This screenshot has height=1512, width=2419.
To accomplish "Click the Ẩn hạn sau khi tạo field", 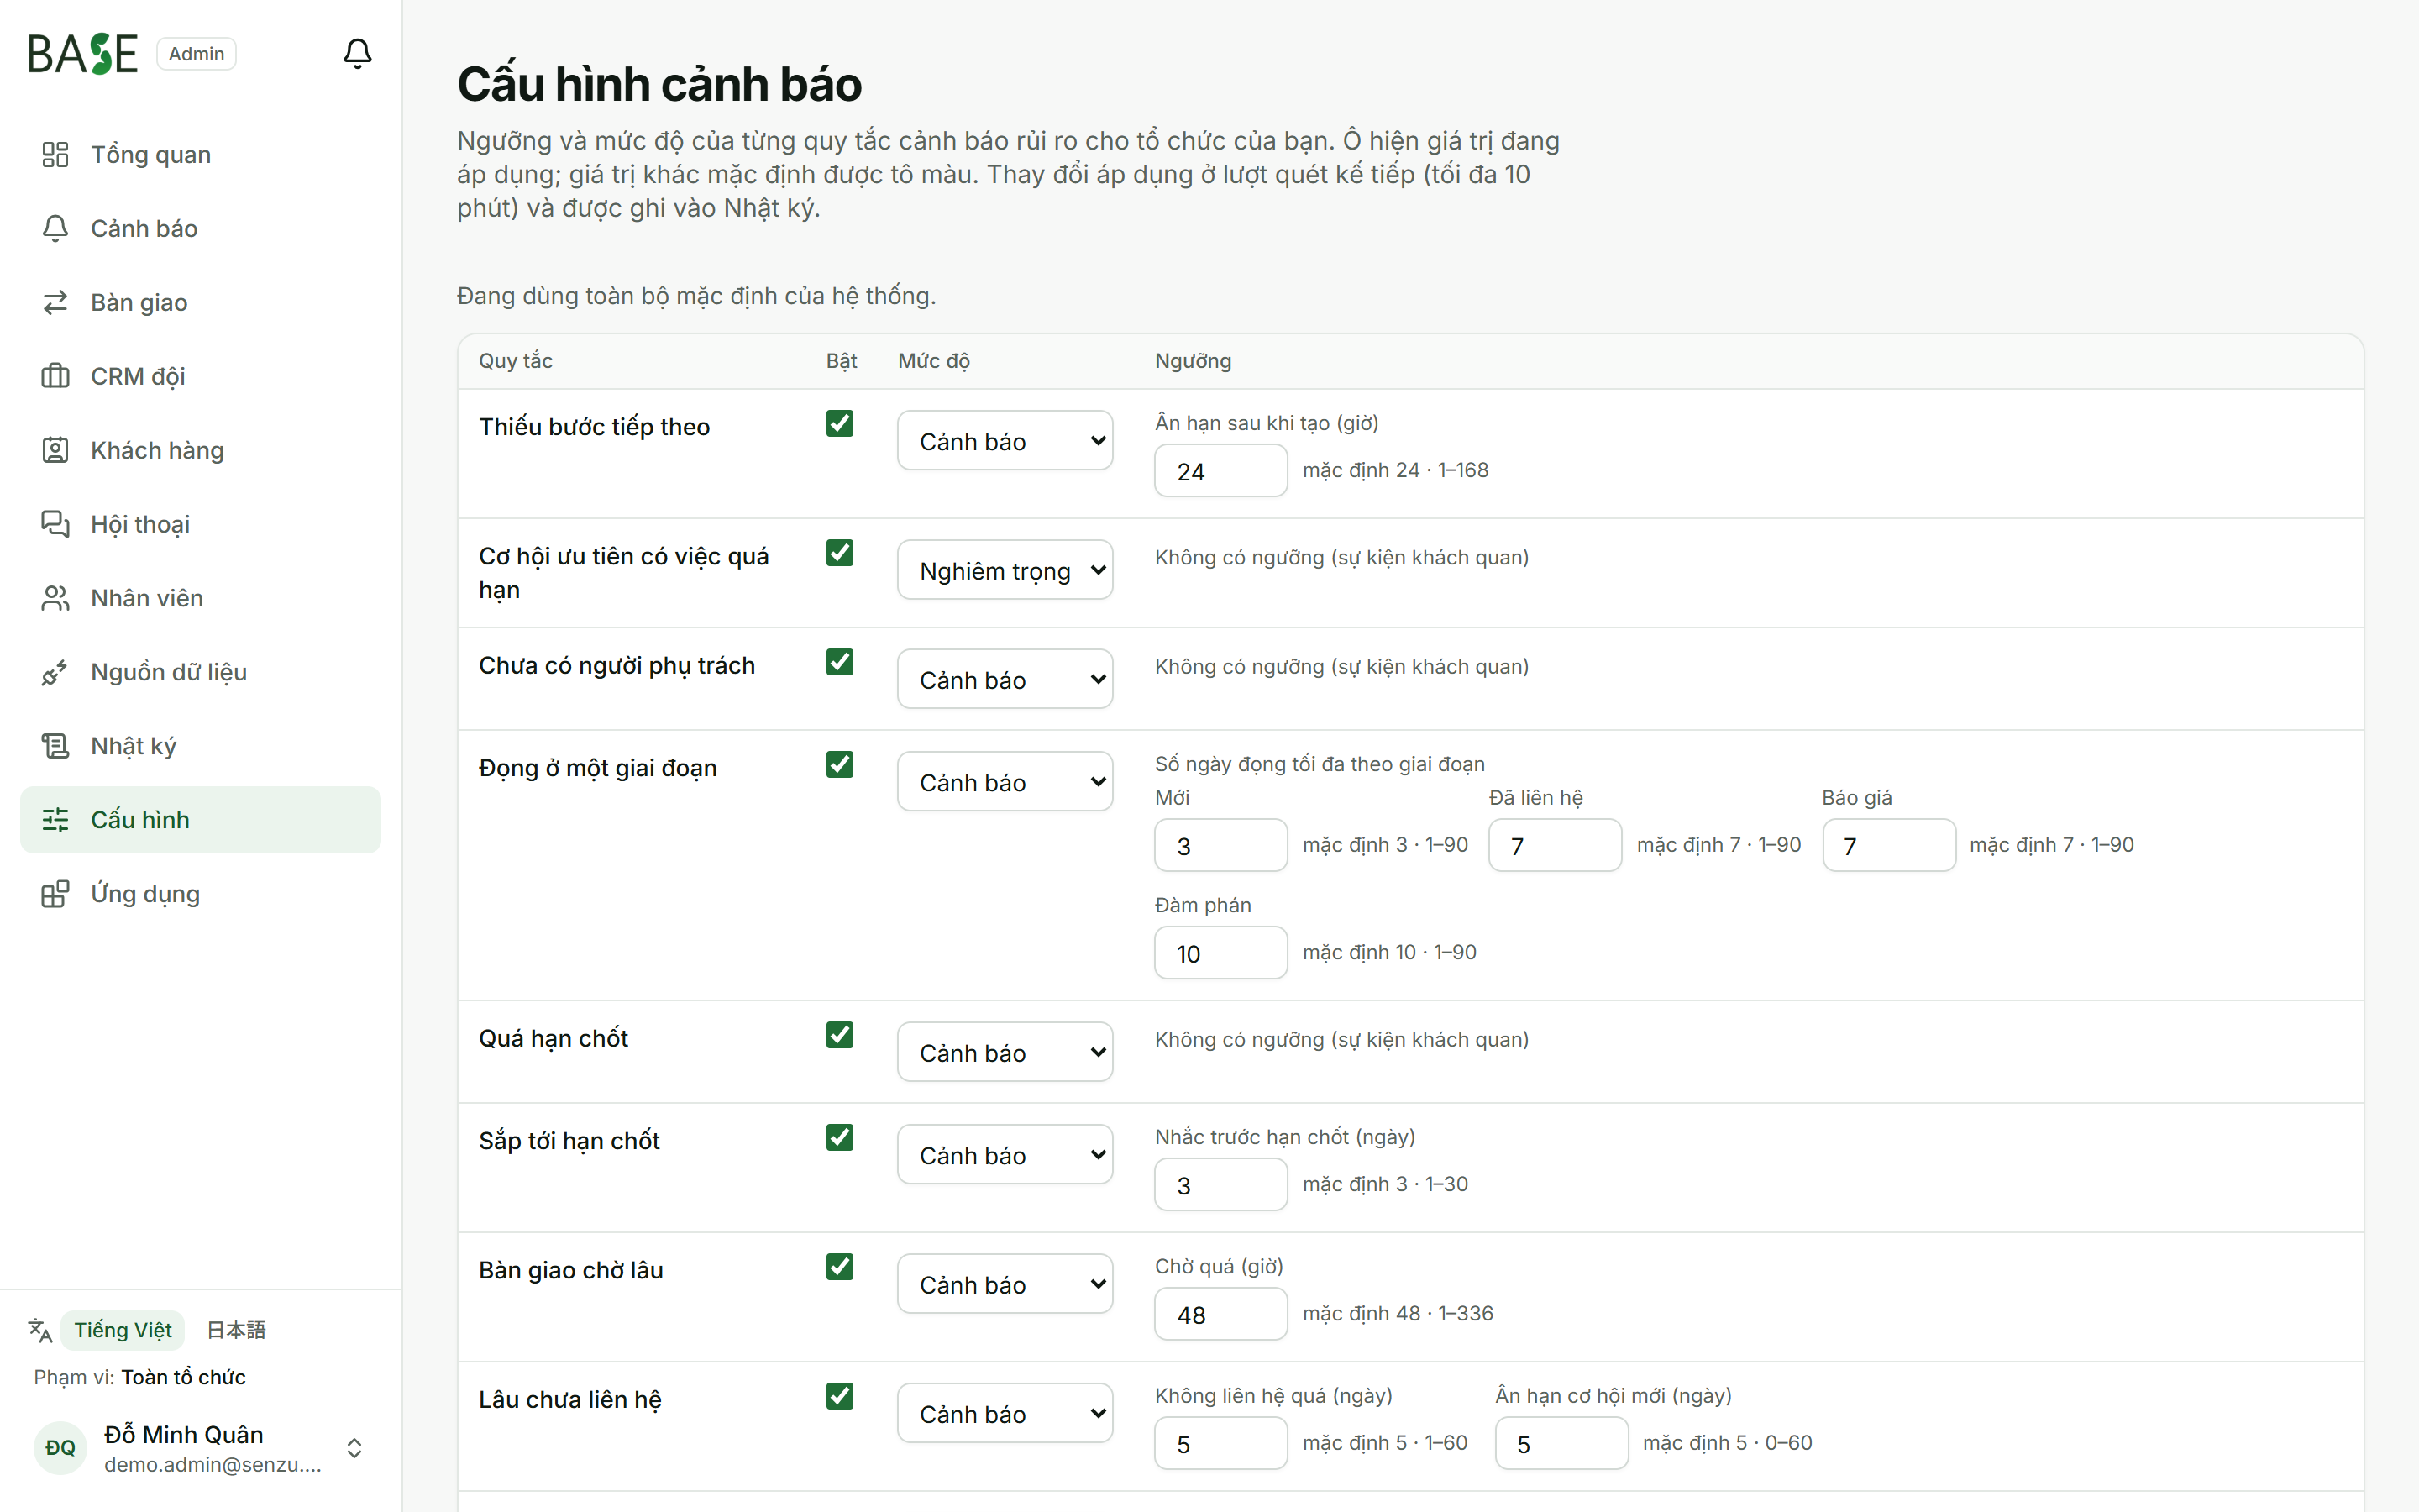I will pyautogui.click(x=1220, y=471).
